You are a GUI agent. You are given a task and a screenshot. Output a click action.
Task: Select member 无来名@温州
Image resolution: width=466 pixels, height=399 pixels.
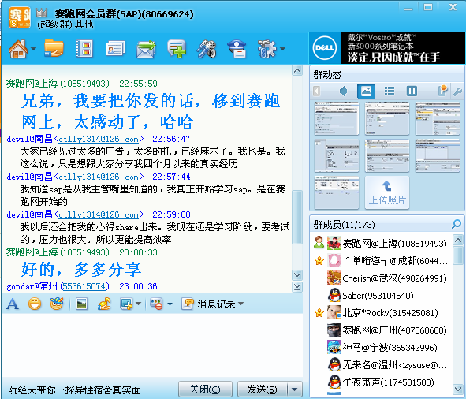[x=382, y=365]
